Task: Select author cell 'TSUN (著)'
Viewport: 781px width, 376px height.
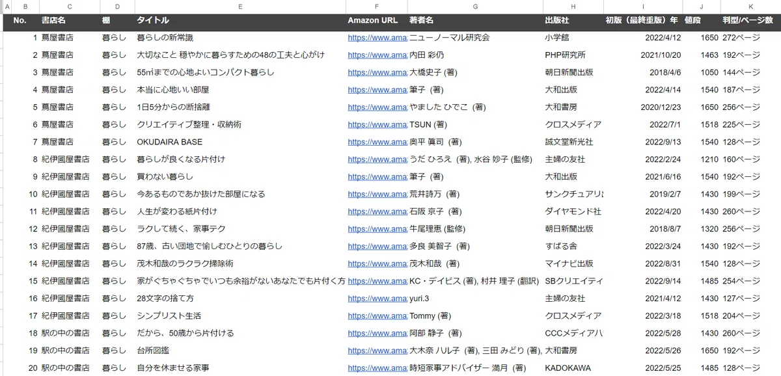Action: [x=475, y=124]
